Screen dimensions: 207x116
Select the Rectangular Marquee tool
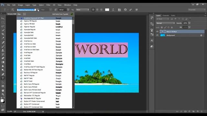pos(3,22)
